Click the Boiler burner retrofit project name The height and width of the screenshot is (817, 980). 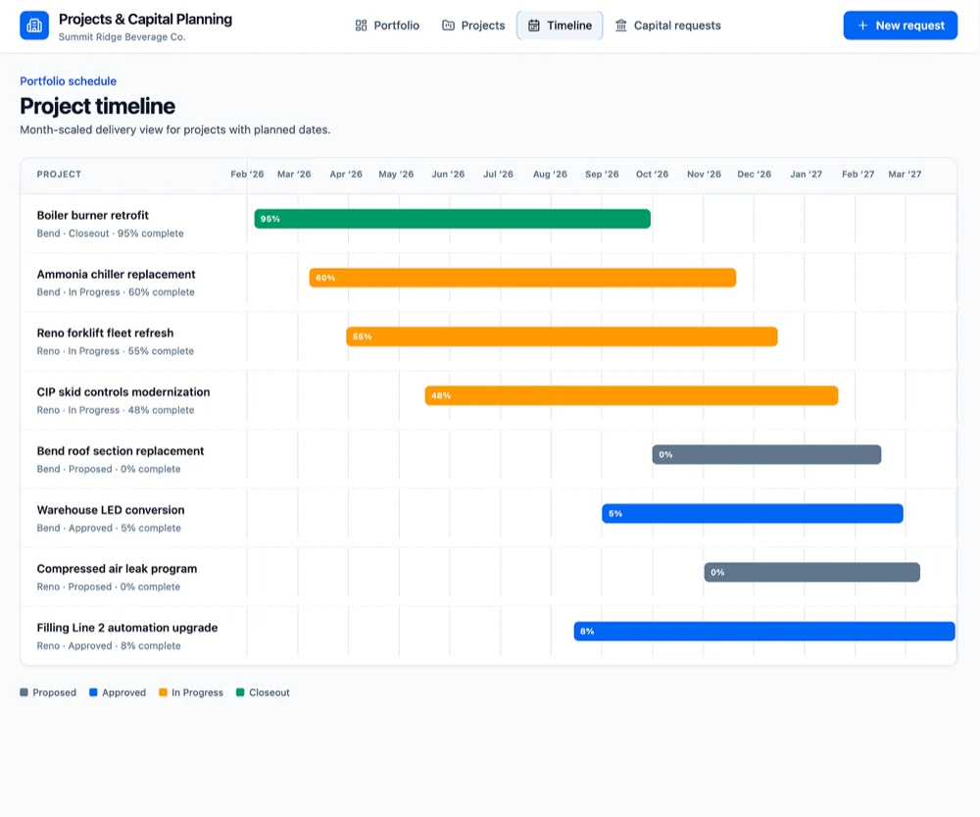[92, 215]
